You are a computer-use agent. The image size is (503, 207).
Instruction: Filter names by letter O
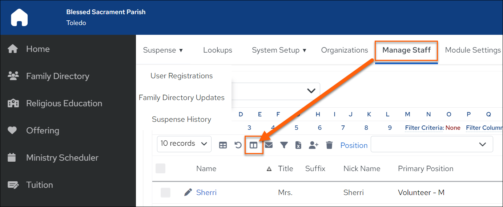pos(449,114)
